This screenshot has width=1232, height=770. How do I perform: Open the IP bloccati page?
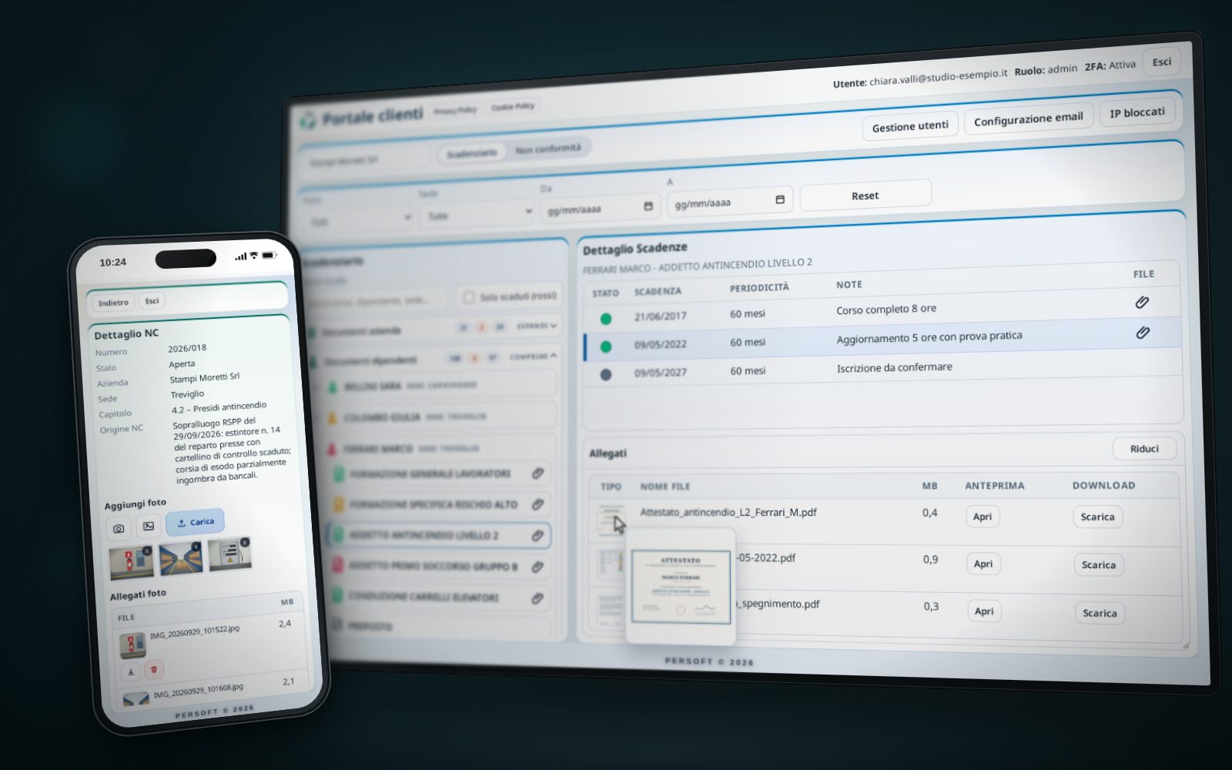coord(1137,112)
